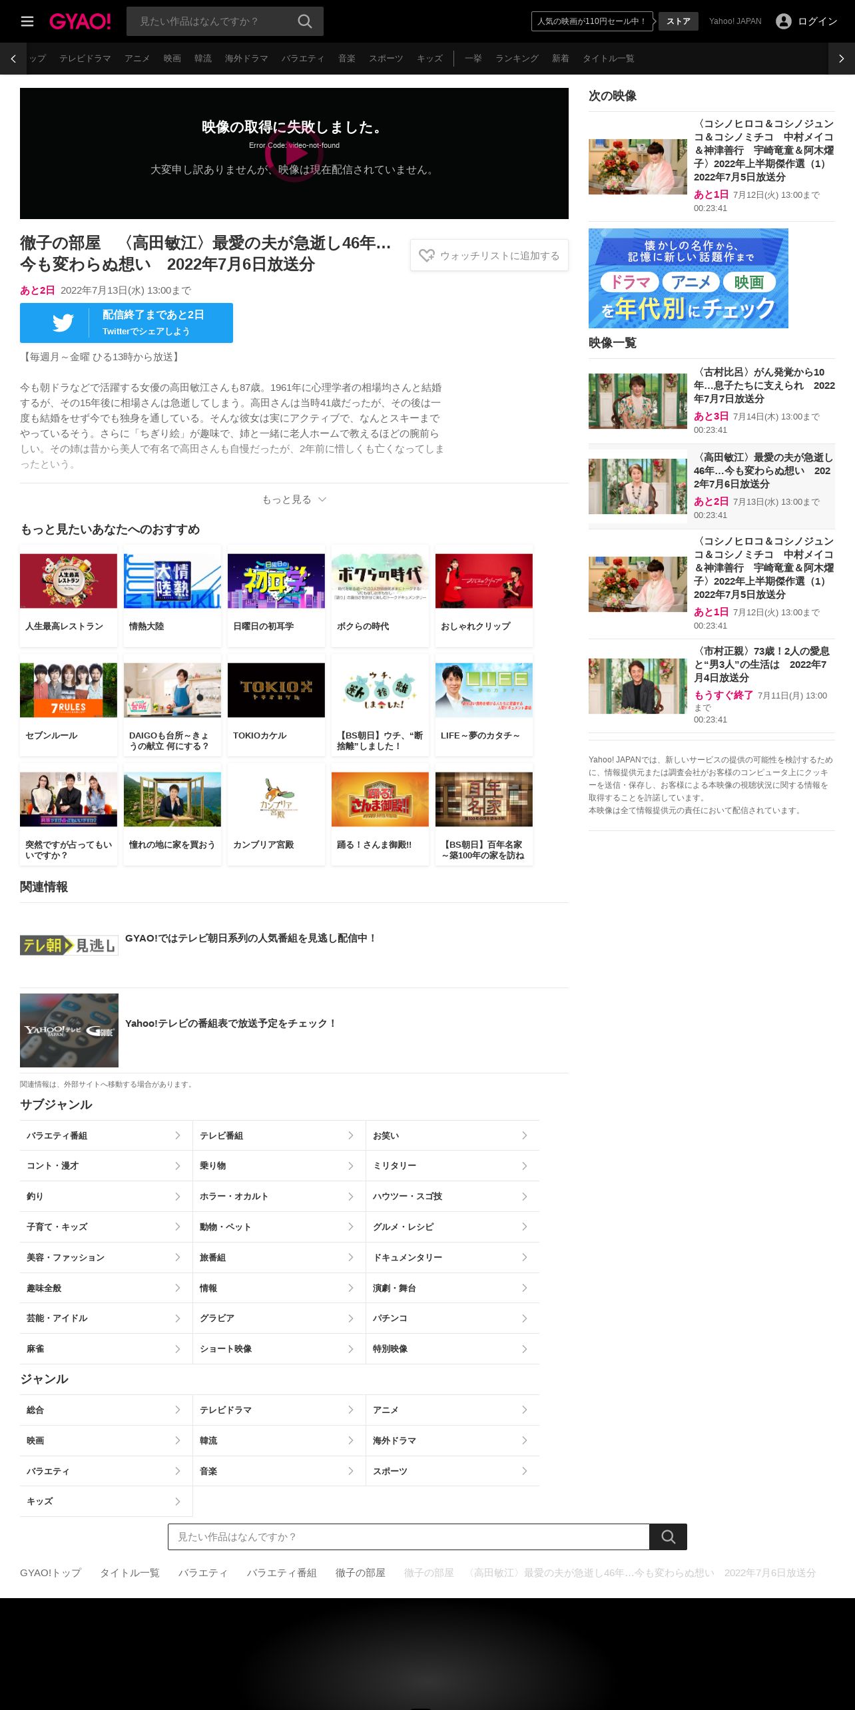Open ドキュメンタリー subgenre row
855x1710 pixels.
[x=453, y=1257]
